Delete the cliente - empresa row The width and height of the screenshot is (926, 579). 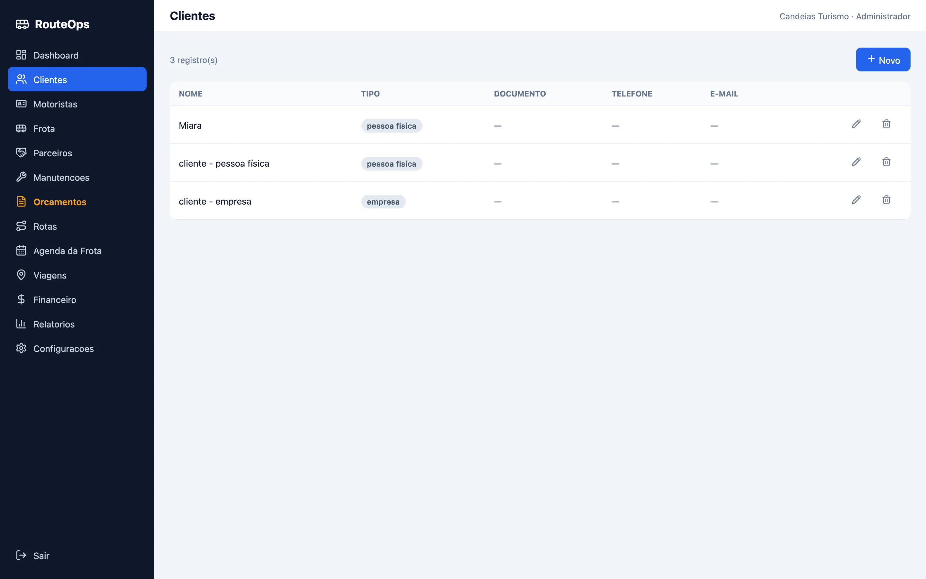pyautogui.click(x=886, y=200)
